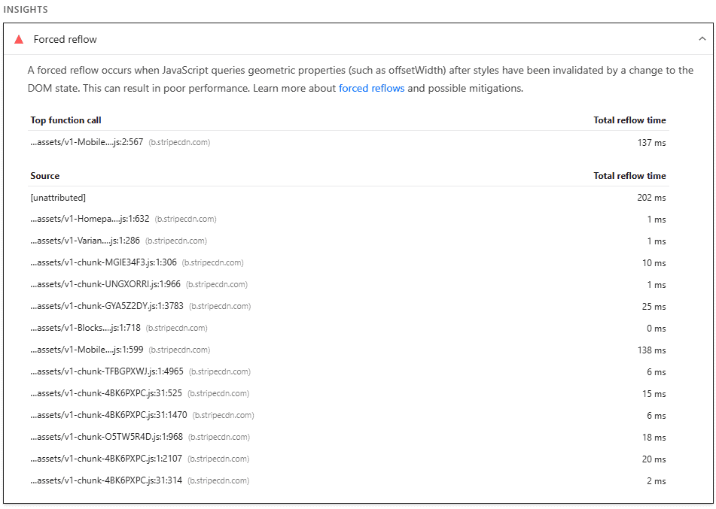Collapse the Forced reflow insight chevron
Viewport: 716px width, 509px height.
coord(702,39)
